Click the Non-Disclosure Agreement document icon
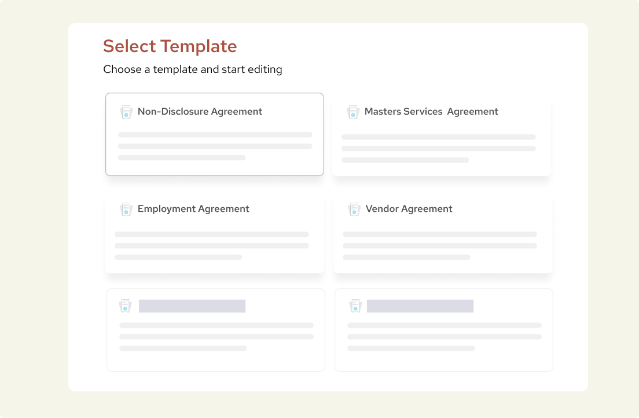The width and height of the screenshot is (639, 418). 126,112
